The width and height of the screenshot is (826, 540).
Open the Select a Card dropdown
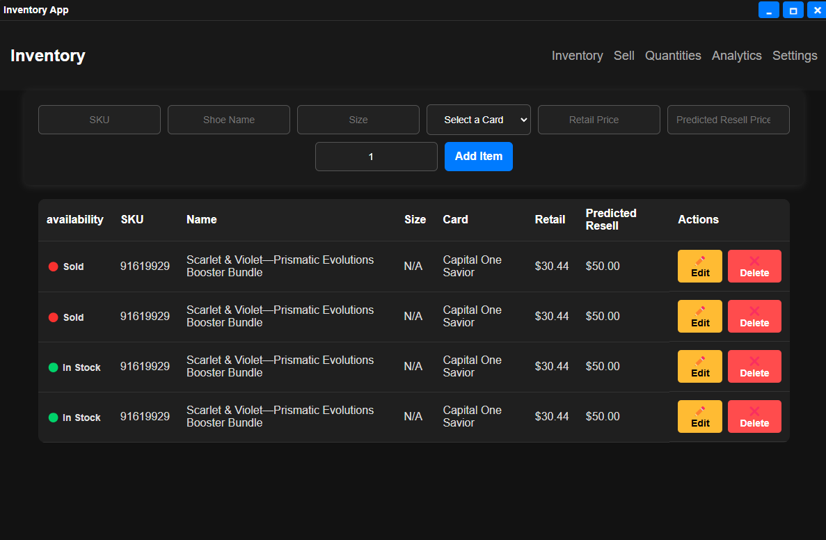pyautogui.click(x=478, y=120)
